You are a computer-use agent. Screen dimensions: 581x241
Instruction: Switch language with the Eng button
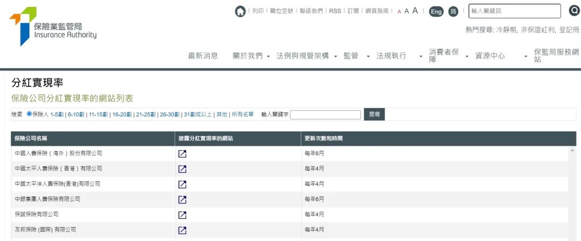[x=436, y=11]
